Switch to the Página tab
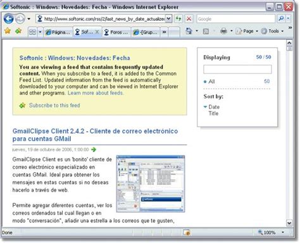This screenshot has width=300, height=243. tap(58, 32)
